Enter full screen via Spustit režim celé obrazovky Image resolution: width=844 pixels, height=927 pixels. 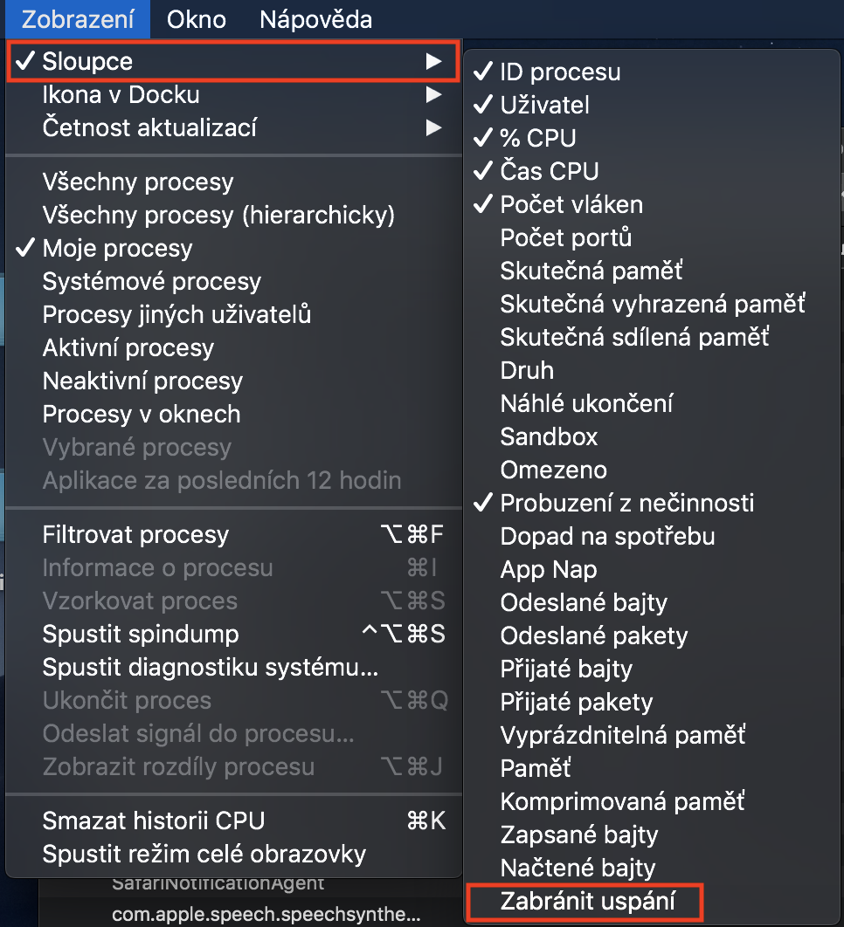204,854
